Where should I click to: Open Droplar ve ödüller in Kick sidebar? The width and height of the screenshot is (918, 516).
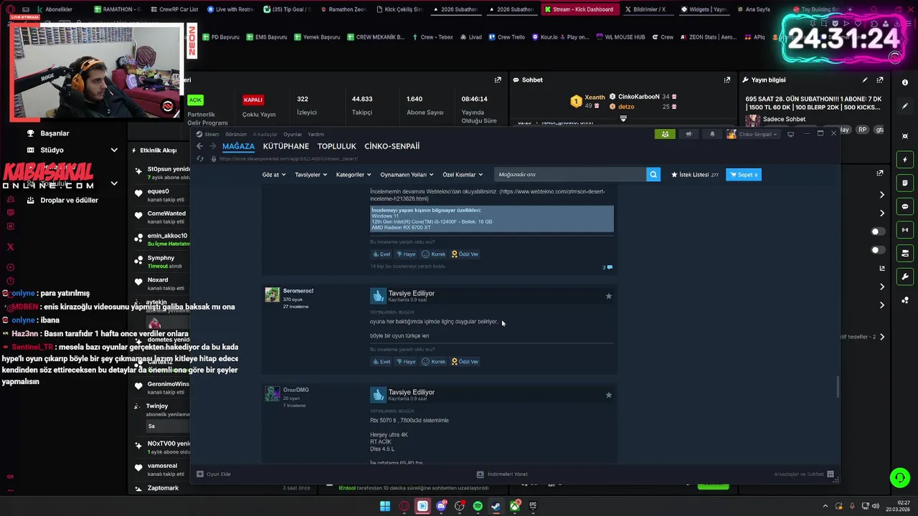coord(69,200)
